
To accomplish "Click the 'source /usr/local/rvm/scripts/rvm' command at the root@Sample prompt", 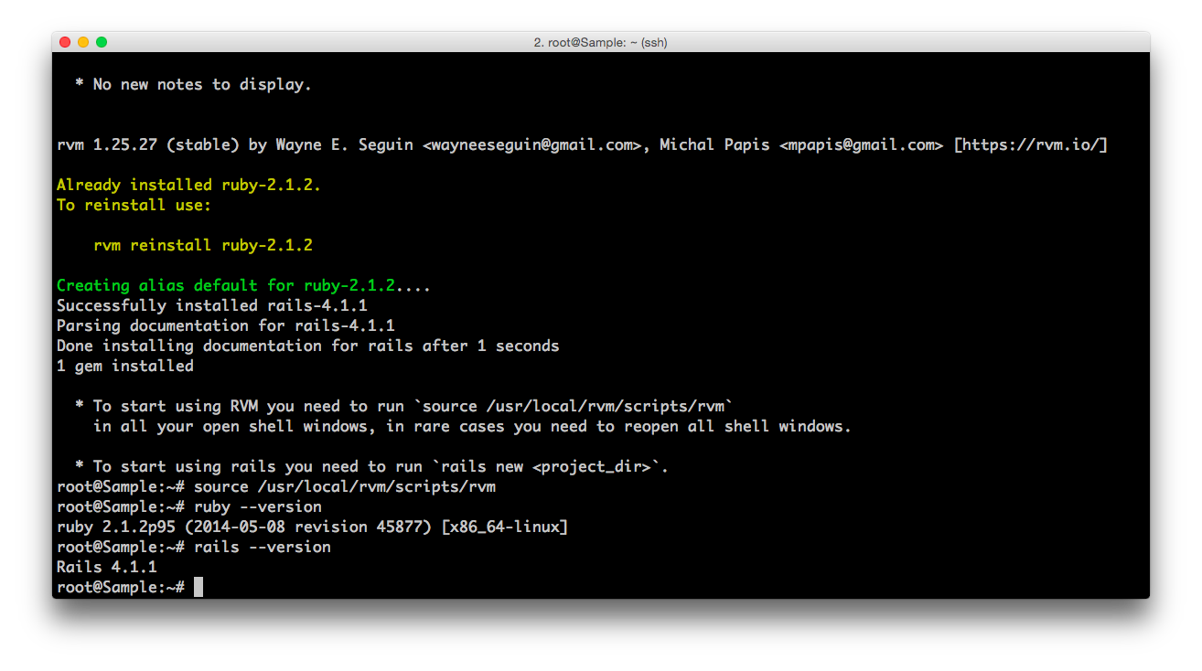I will coord(345,486).
